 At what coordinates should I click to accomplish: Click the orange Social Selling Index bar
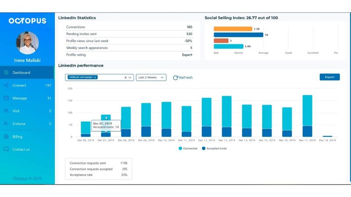point(233,29)
